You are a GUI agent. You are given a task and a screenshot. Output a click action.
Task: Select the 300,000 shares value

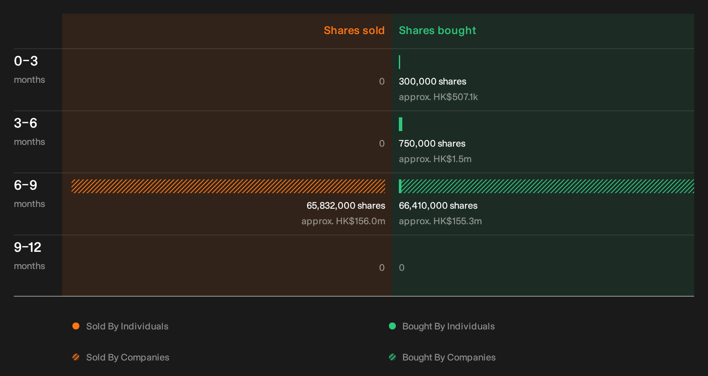tap(432, 81)
